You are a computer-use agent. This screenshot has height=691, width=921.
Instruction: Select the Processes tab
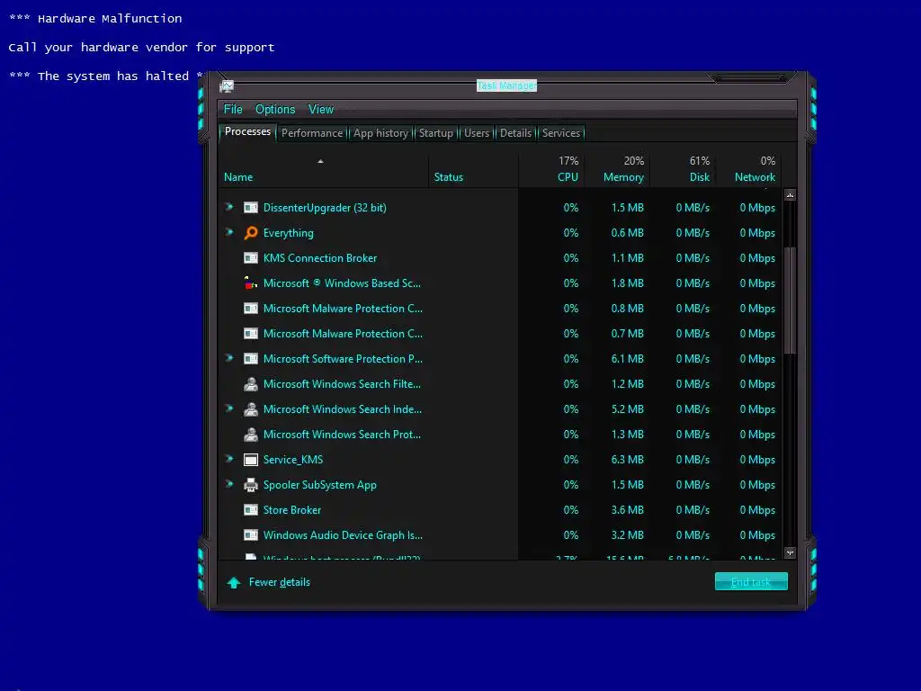[248, 131]
